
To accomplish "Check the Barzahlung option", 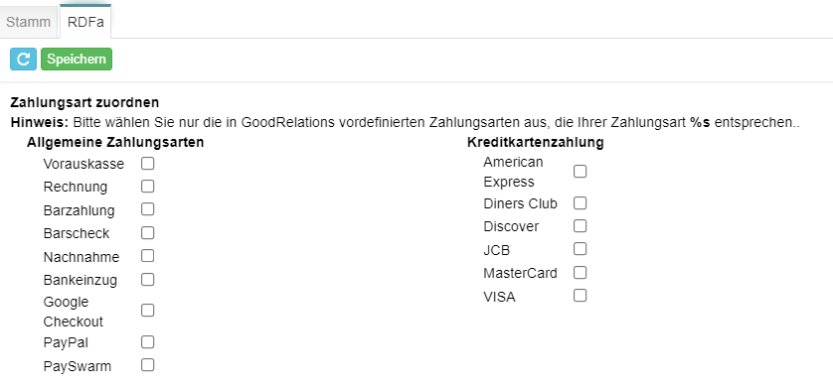I will (148, 209).
